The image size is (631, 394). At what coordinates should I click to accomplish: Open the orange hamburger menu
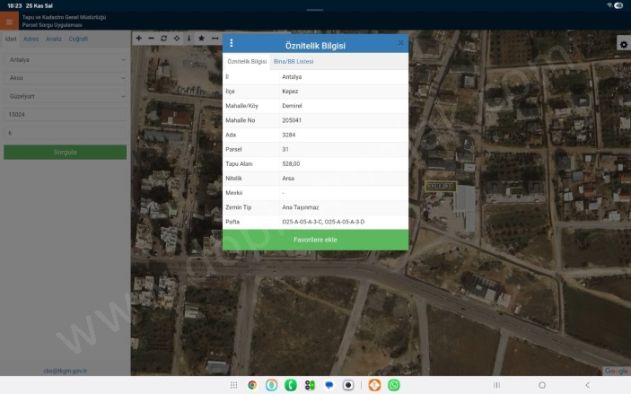click(x=9, y=22)
